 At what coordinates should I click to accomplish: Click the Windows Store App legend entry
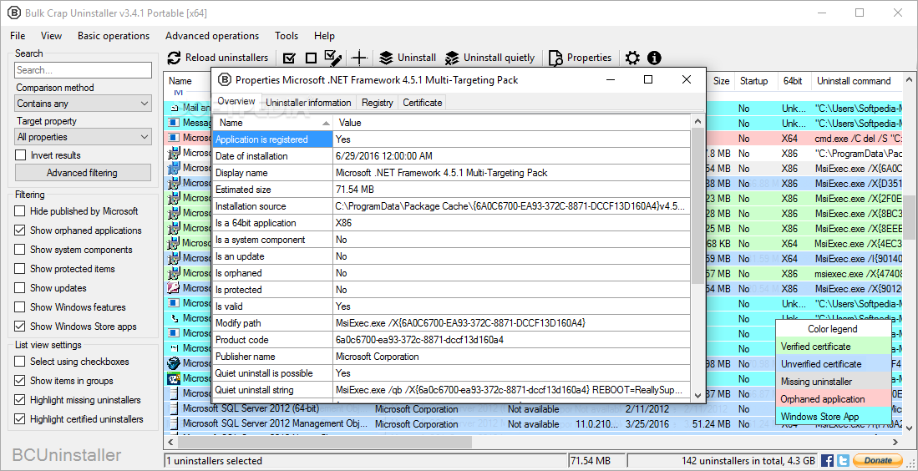click(x=833, y=417)
